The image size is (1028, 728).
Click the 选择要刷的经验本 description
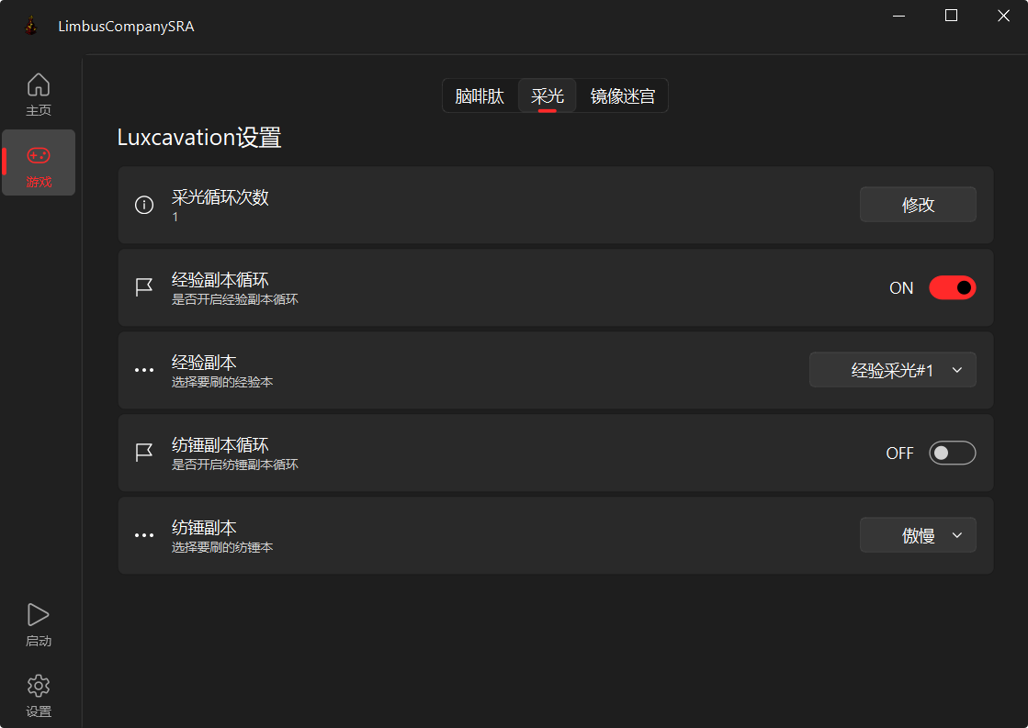tap(222, 382)
